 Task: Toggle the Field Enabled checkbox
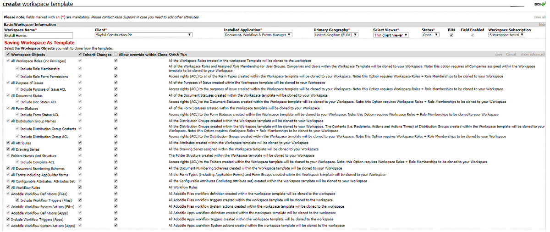pyautogui.click(x=472, y=35)
